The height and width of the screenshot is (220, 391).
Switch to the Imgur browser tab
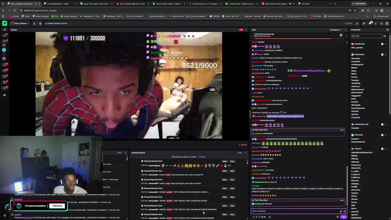tap(96, 4)
